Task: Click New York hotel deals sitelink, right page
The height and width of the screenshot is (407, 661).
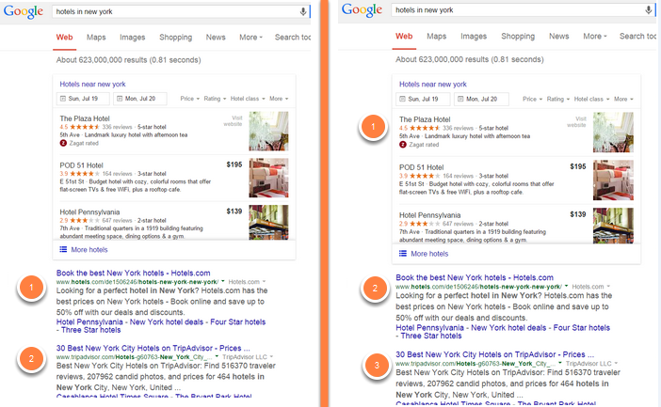Action: [x=508, y=327]
